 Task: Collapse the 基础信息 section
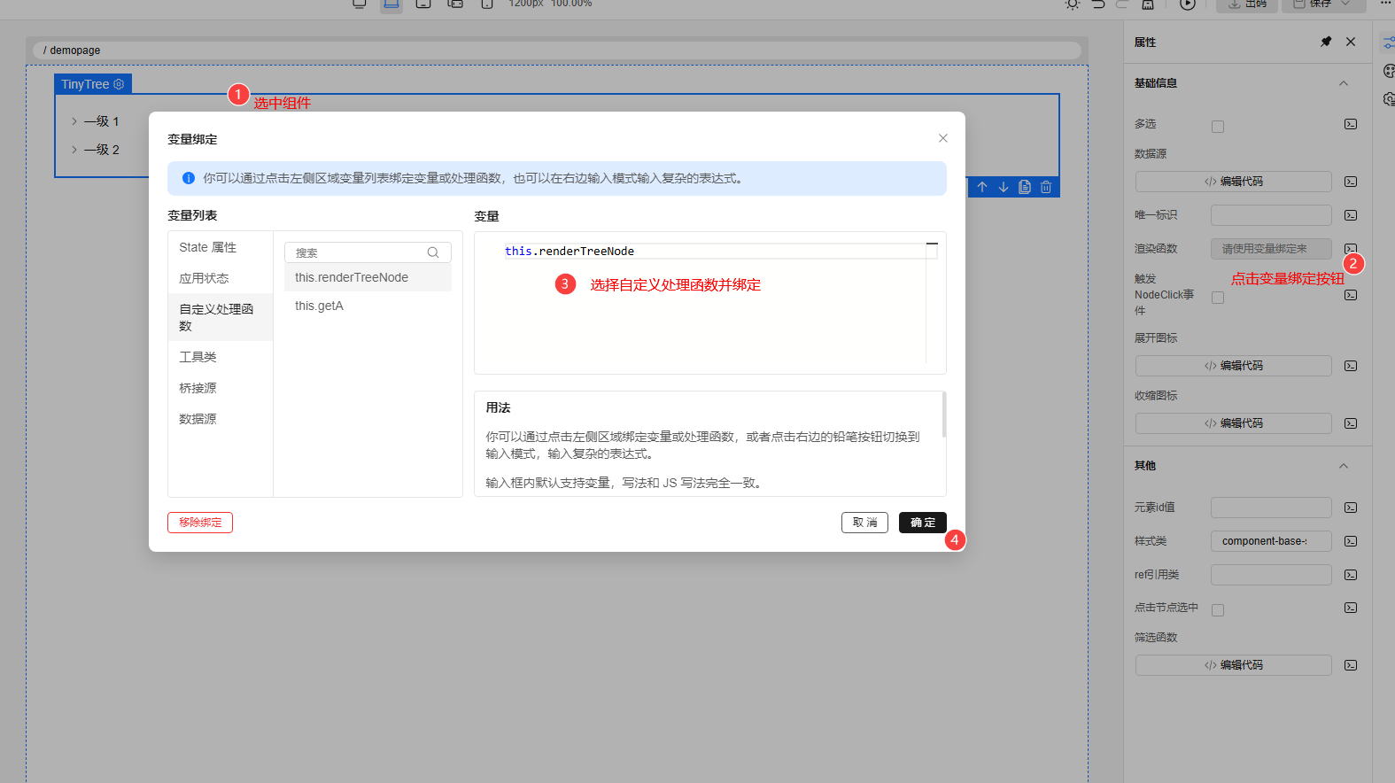(x=1344, y=83)
